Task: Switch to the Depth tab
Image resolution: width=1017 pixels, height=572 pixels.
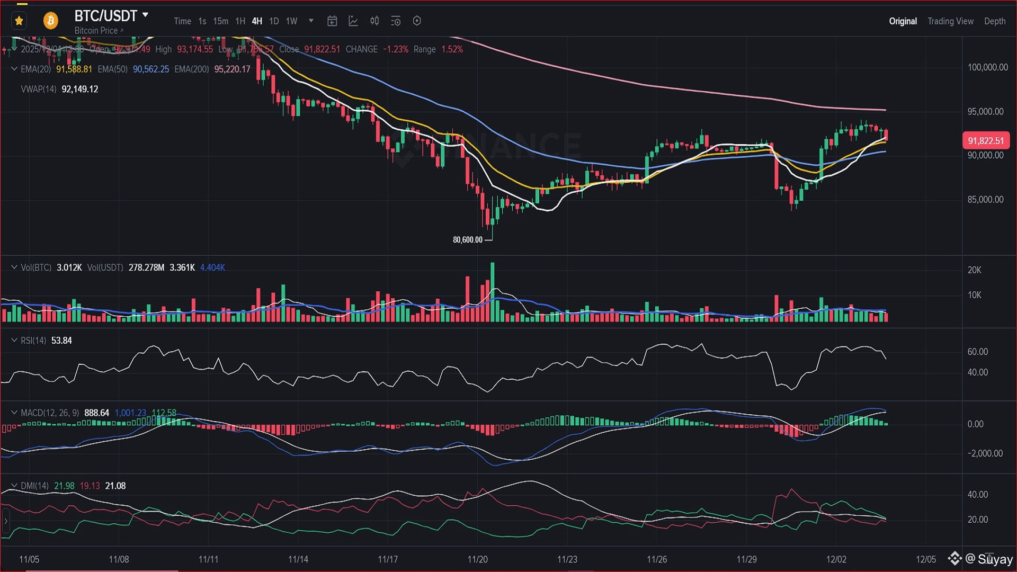Action: point(994,21)
